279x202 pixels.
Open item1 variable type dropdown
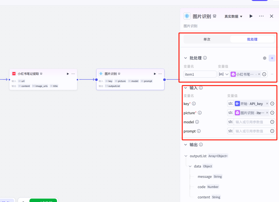click(x=223, y=74)
